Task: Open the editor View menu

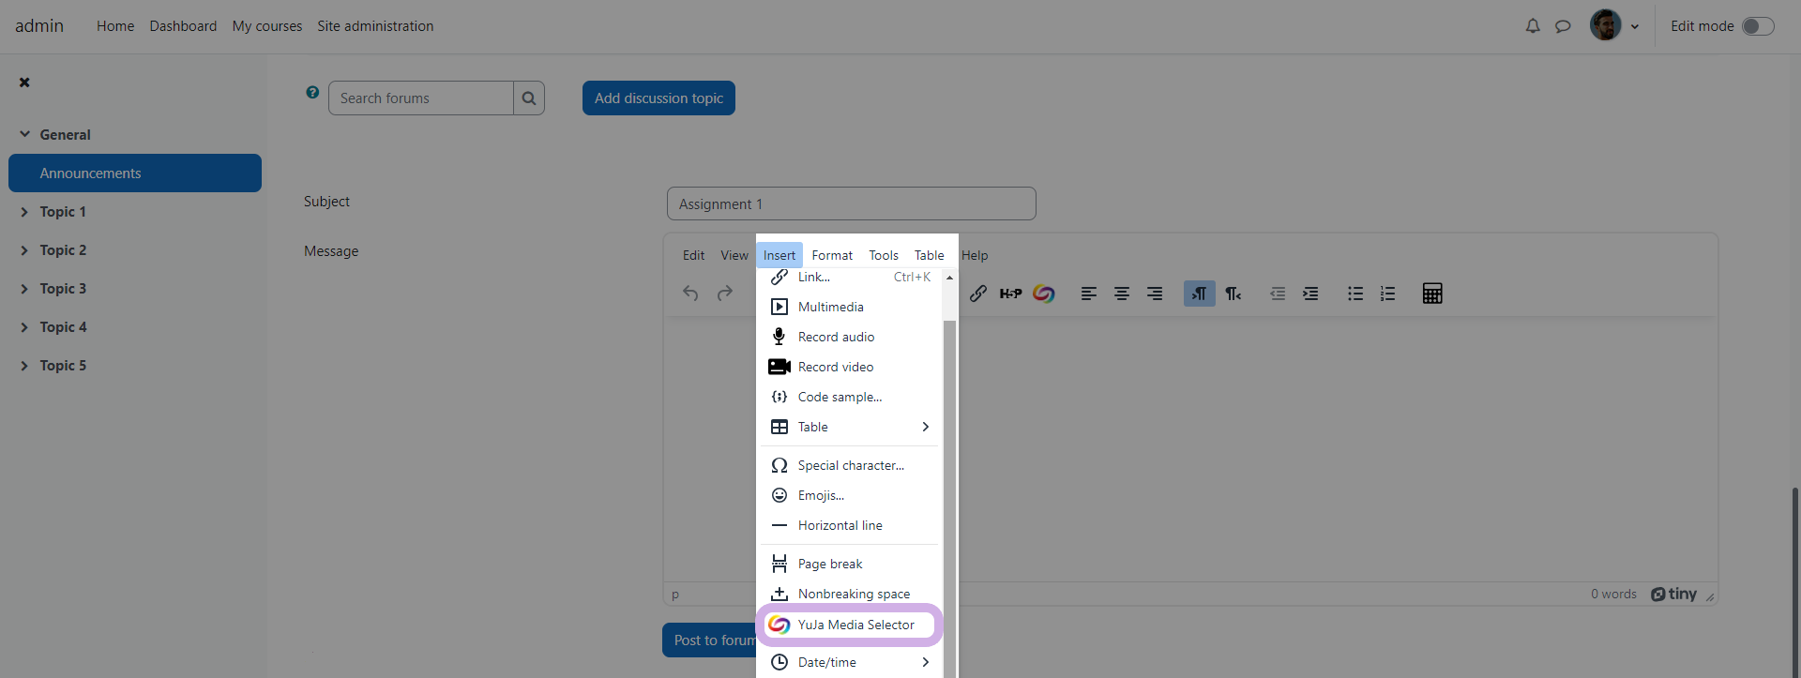Action: 734,255
